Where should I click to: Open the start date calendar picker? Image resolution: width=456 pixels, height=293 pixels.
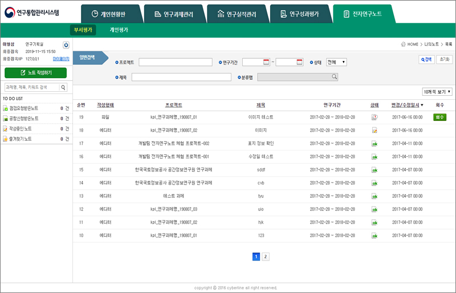(x=266, y=62)
